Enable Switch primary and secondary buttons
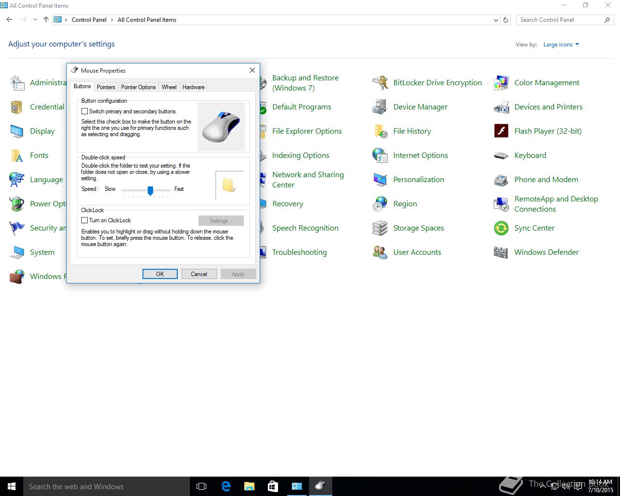The width and height of the screenshot is (620, 496). pos(84,111)
